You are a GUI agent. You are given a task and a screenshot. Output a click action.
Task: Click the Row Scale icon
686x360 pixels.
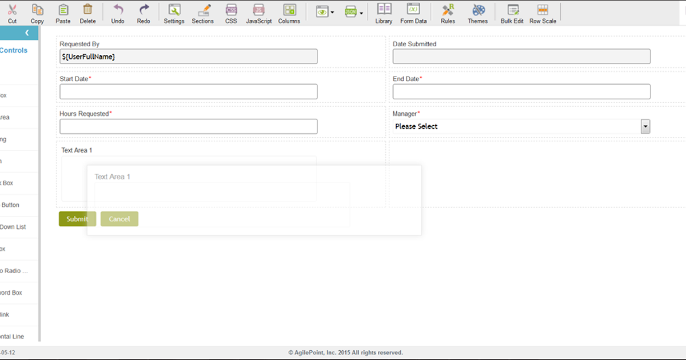[x=543, y=13]
